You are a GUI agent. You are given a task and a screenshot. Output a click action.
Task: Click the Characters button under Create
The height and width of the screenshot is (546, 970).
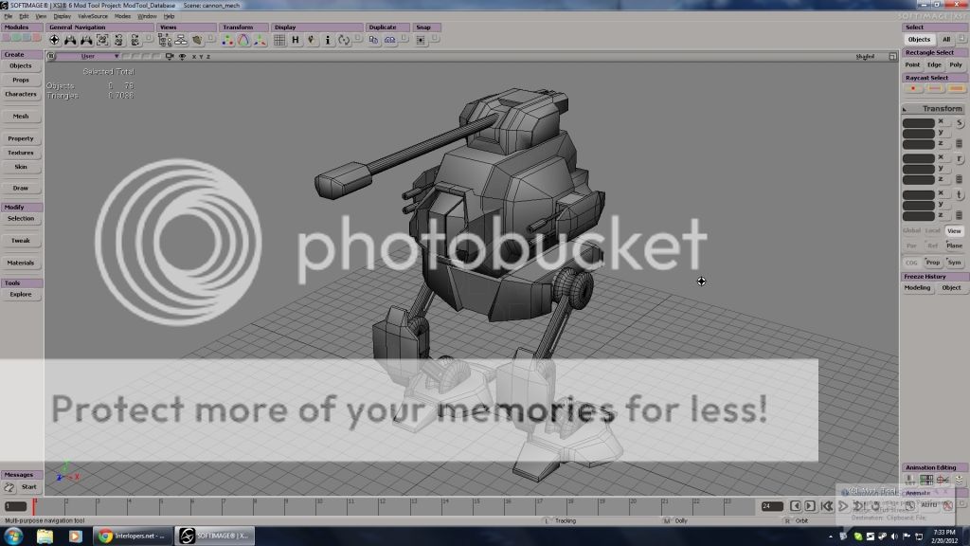(x=21, y=94)
